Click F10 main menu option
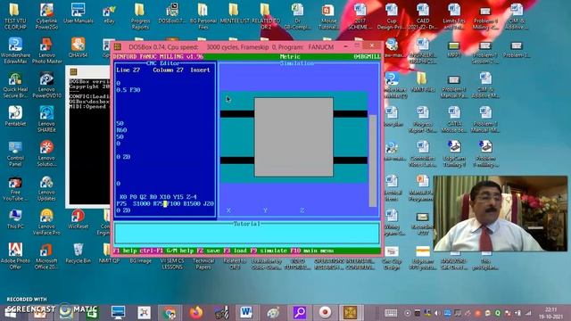Image resolution: width=571 pixels, height=321 pixels. [312, 251]
